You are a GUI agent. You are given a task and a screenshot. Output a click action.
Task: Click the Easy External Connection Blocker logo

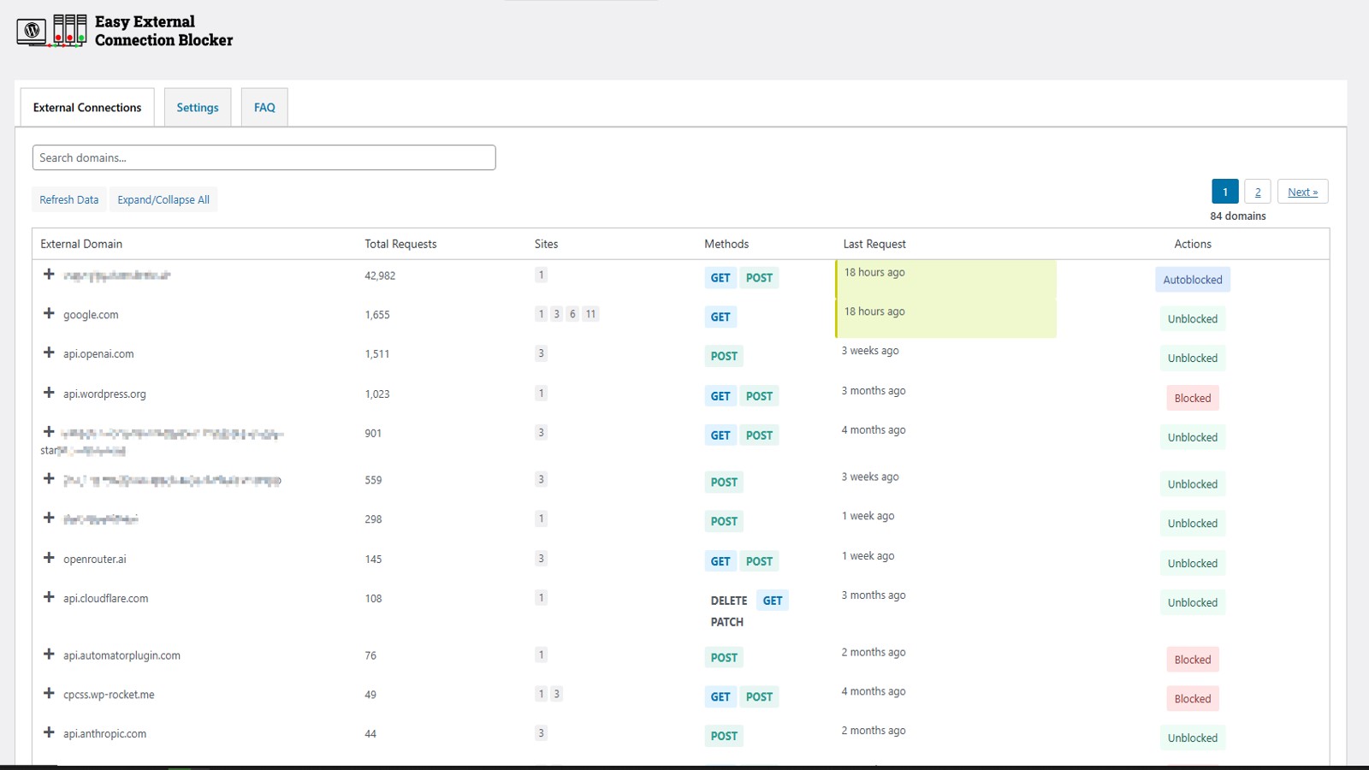[125, 31]
